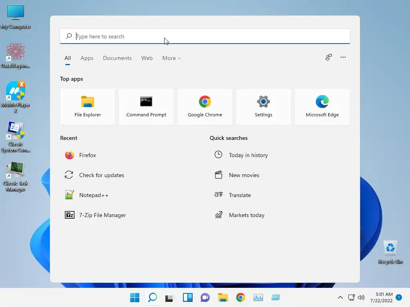Run the Translate quick search
This screenshot has width=410, height=307.
(233, 195)
